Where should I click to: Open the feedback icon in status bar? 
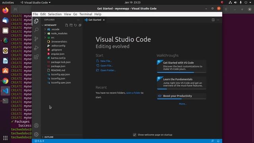coord(213,141)
